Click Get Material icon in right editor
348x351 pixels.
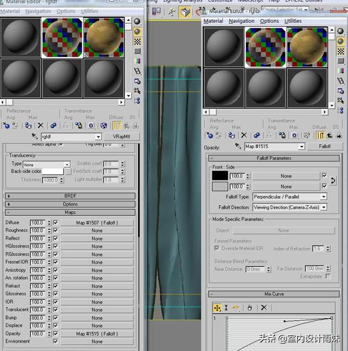click(x=209, y=135)
